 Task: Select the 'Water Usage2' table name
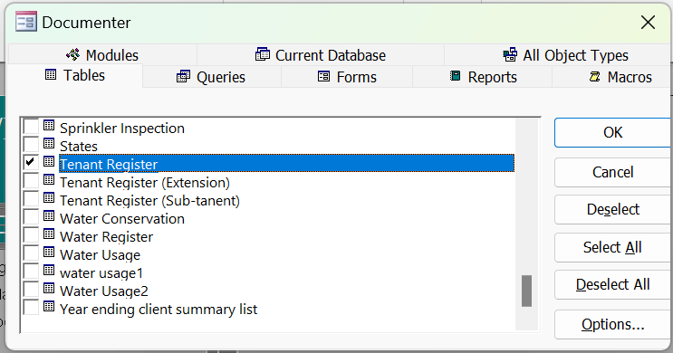click(104, 291)
